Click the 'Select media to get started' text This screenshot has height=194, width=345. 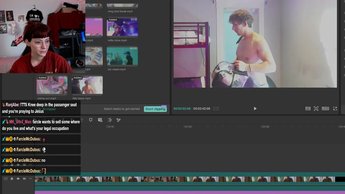[x=122, y=109]
